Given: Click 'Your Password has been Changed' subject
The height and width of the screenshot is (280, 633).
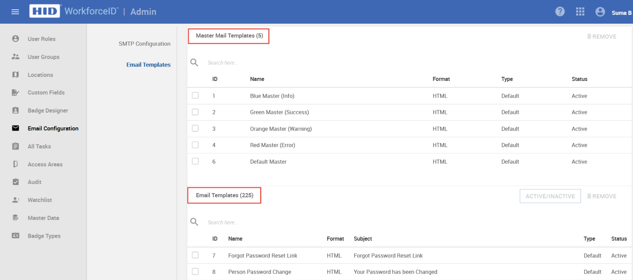Looking at the screenshot, I should point(395,272).
